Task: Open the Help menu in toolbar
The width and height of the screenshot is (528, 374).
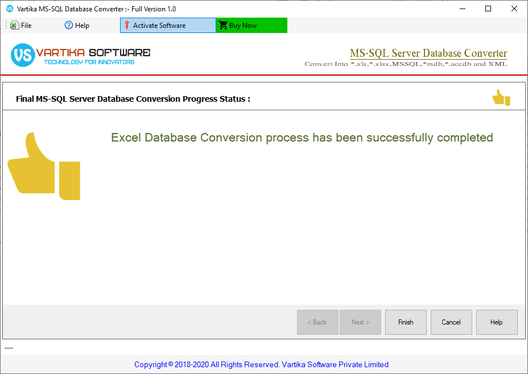Action: (77, 25)
